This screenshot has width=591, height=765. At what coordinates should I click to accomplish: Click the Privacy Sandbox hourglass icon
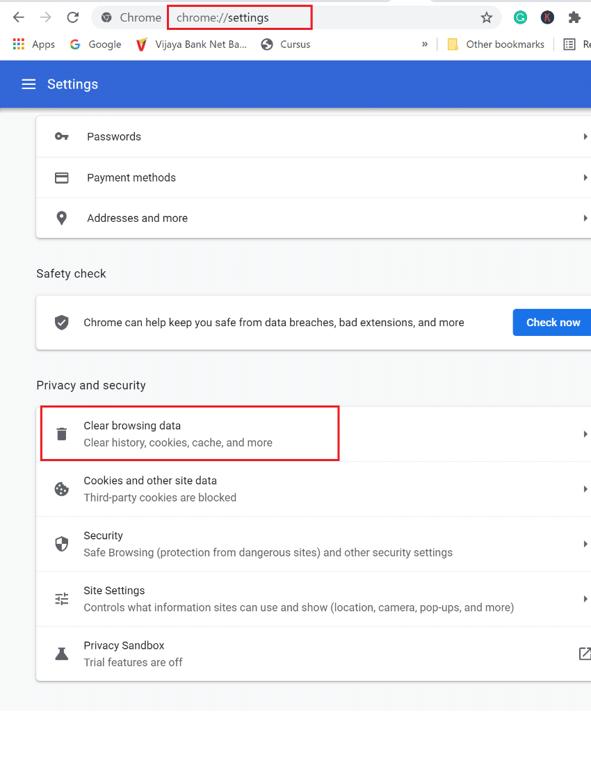[61, 653]
